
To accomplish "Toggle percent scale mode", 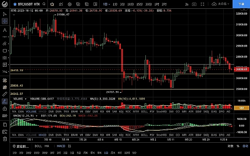I will [238, 146].
